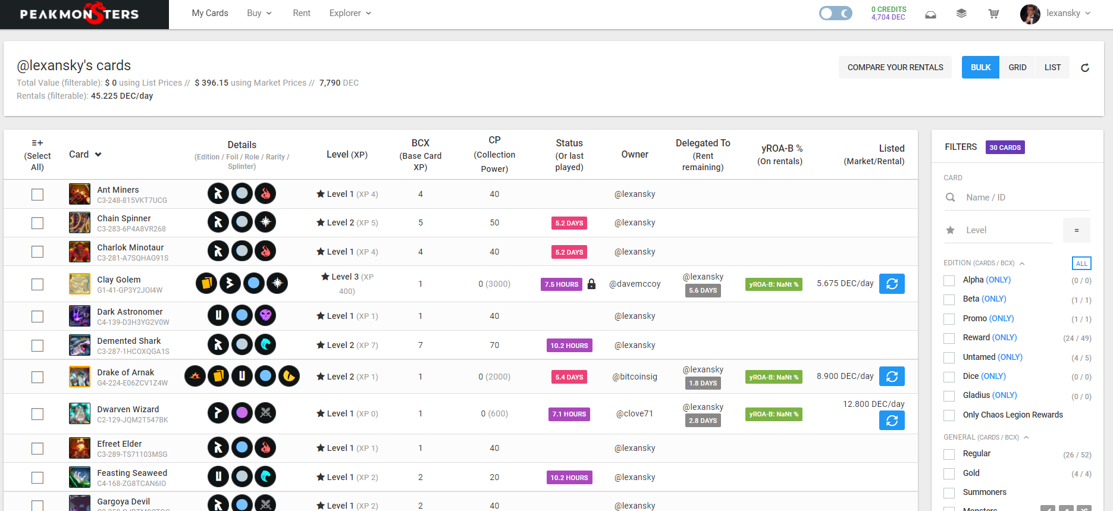
Task: Switch to Bulk view
Action: click(x=980, y=67)
